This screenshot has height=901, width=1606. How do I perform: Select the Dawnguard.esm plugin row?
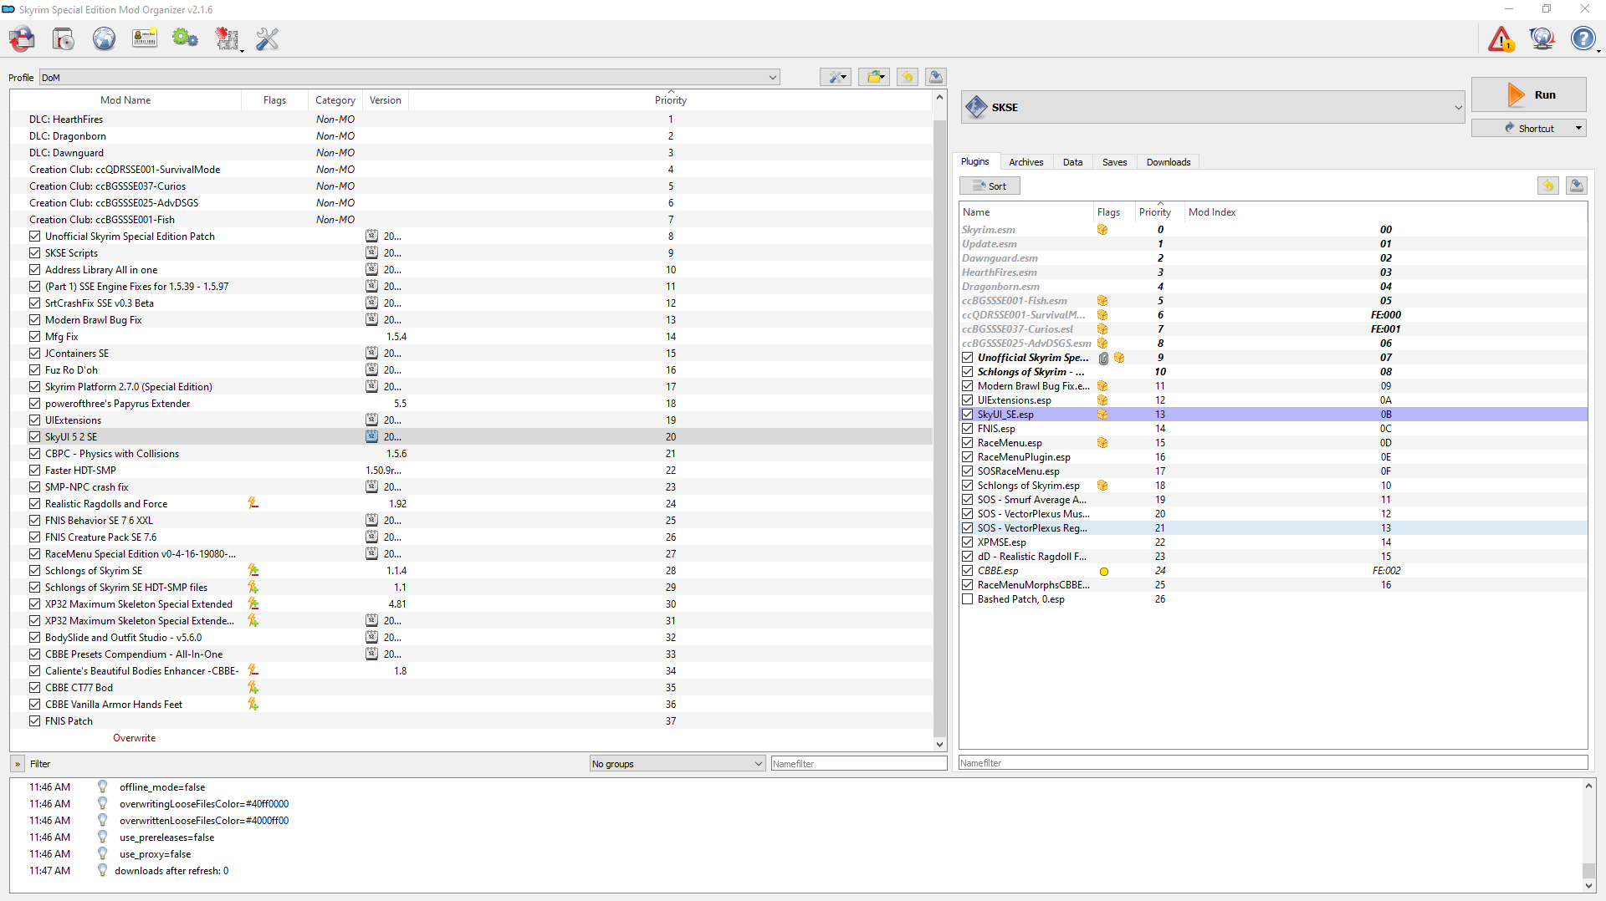pyautogui.click(x=1273, y=258)
